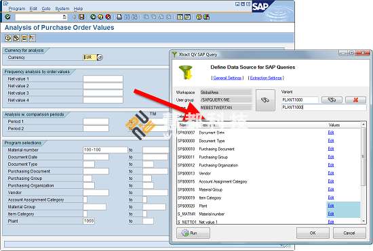Click the binoculars button beside Workspace
The image size is (373, 251).
265,100
